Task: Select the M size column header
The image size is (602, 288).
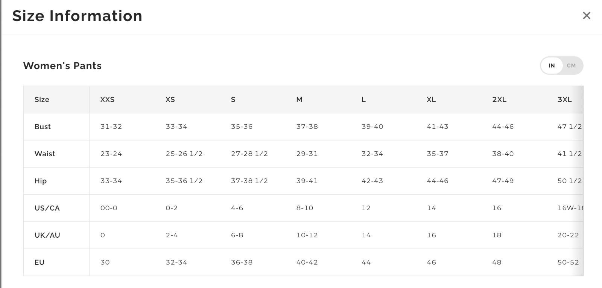Action: click(x=299, y=100)
